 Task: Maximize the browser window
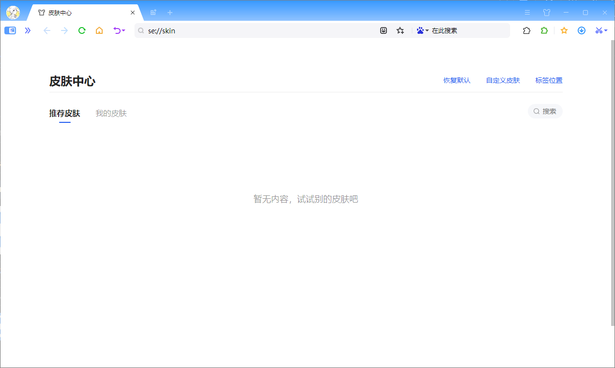585,13
